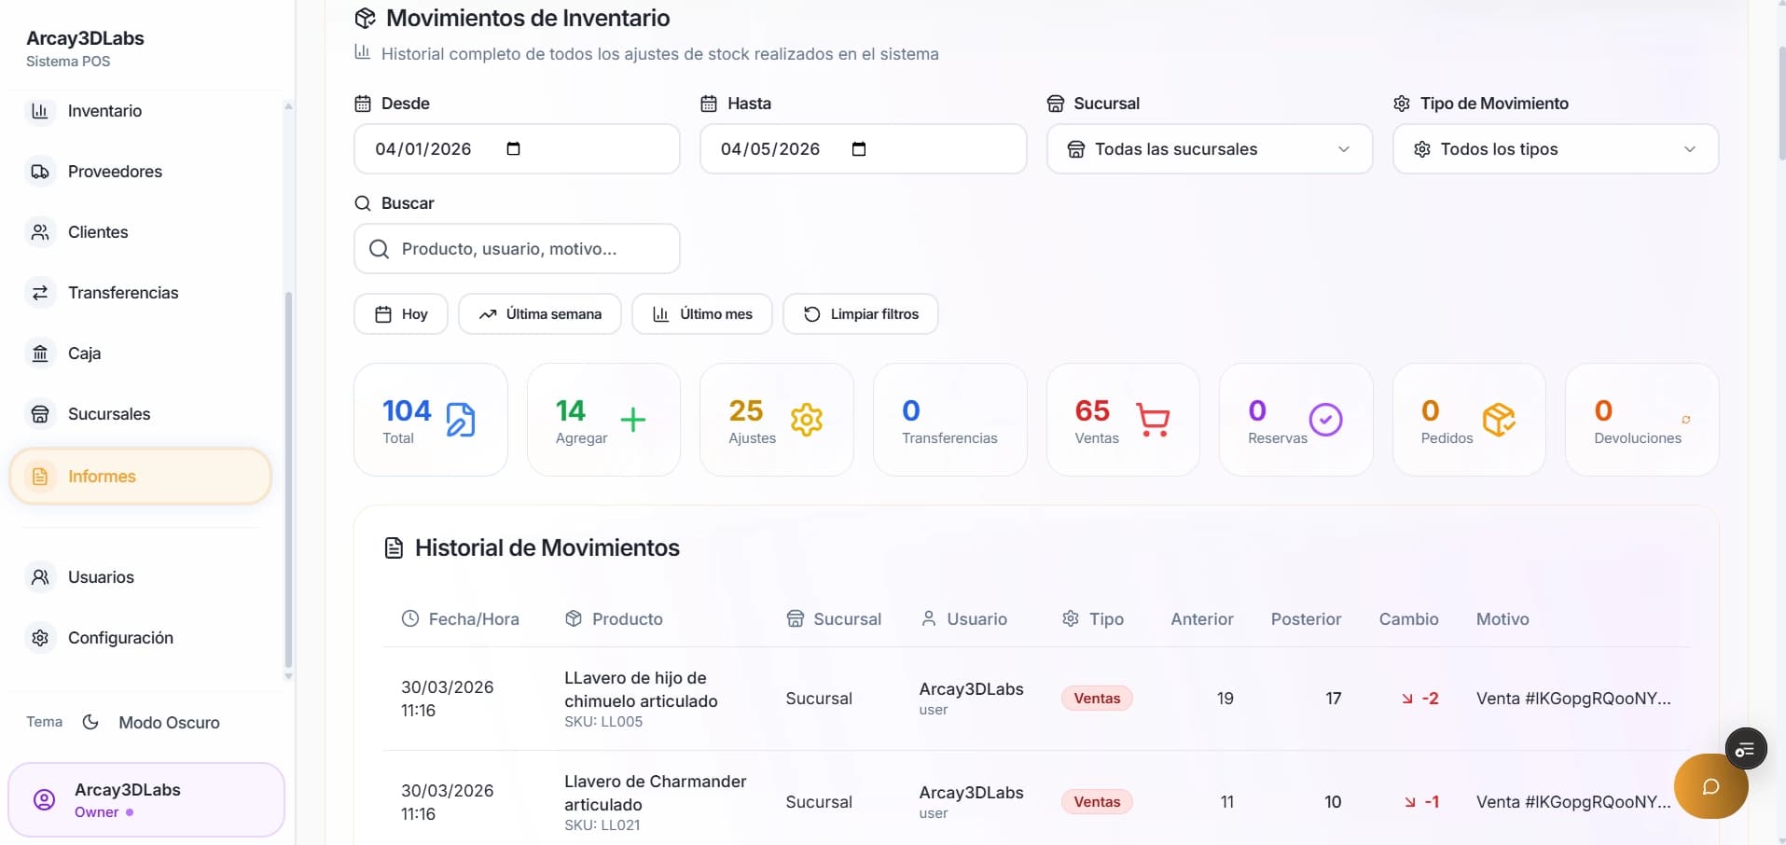Click the Caja bank icon
The width and height of the screenshot is (1786, 845).
pos(40,353)
